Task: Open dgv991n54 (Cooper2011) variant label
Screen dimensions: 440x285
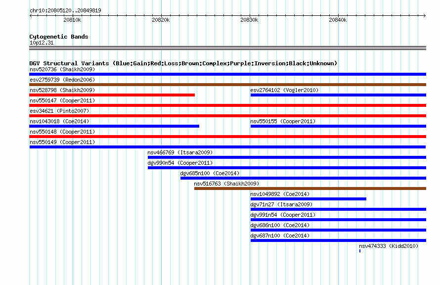Action: click(283, 215)
